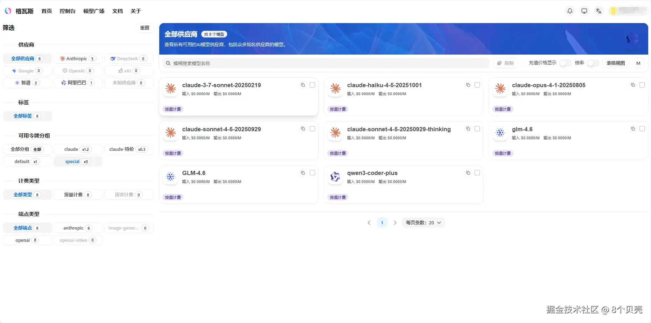
Task: Select page number 1
Action: pos(382,223)
